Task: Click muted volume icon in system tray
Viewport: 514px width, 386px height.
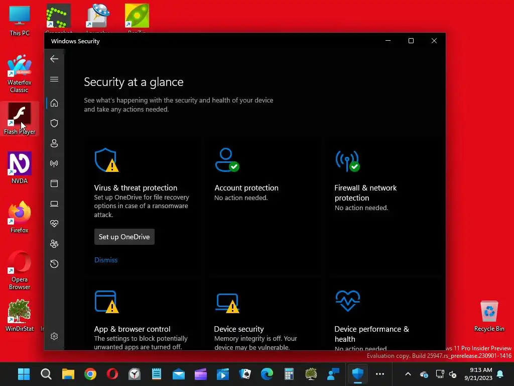Action: pyautogui.click(x=453, y=374)
